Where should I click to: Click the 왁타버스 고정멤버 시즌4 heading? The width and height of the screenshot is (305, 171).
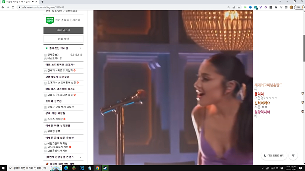60,89
